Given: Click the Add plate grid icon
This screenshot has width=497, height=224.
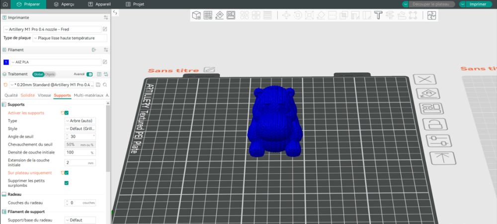Looking at the screenshot, I should 208,15.
